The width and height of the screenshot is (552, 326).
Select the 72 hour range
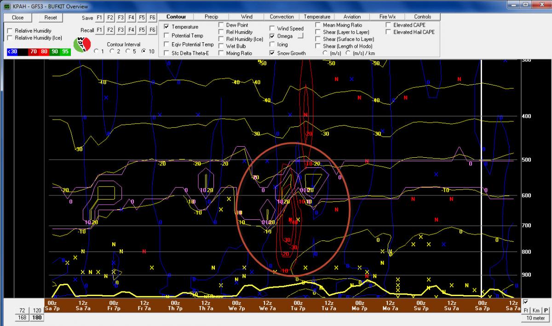point(22,310)
